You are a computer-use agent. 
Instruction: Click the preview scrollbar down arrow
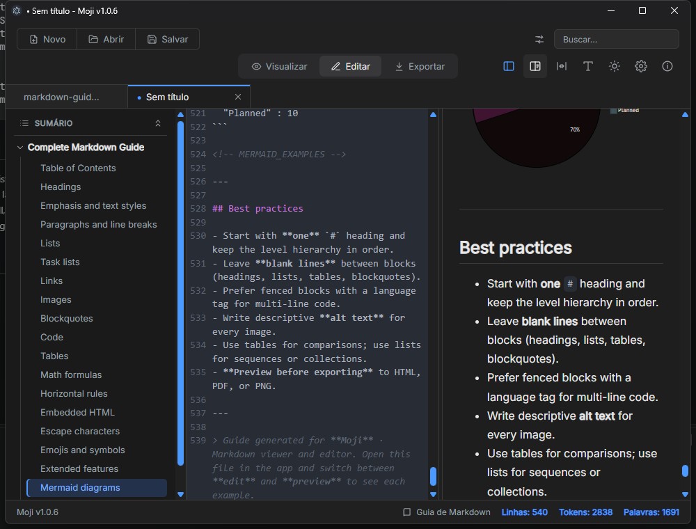tap(685, 494)
